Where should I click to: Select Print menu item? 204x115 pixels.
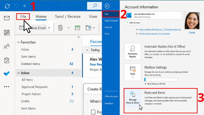[x=107, y=34]
